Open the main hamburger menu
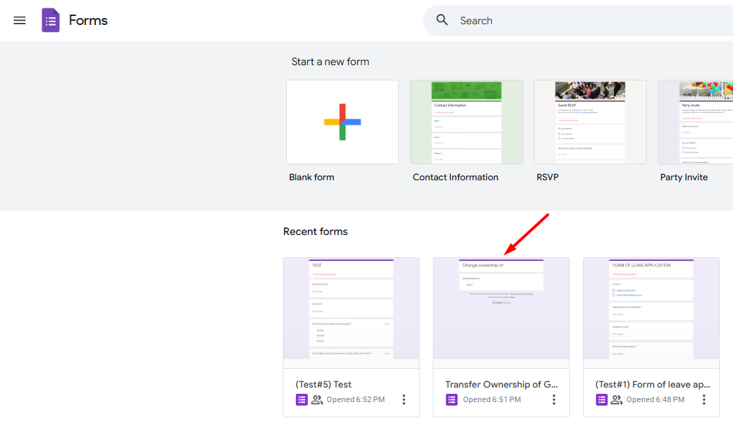Viewport: 733px width, 425px height. 19,20
